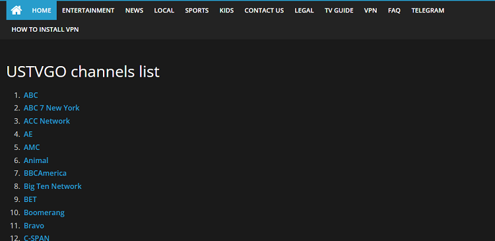
Task: Go to the VPN page
Action: tap(371, 11)
